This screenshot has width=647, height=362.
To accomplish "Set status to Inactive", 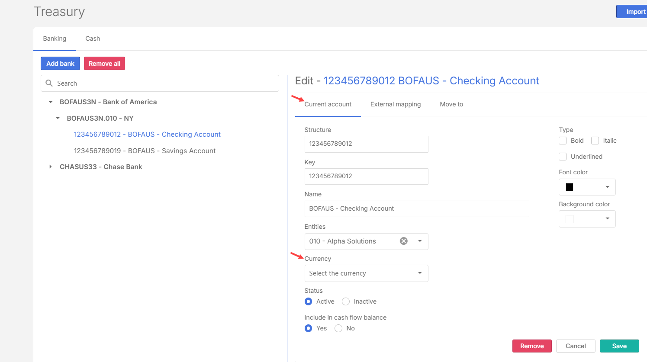I will [346, 301].
